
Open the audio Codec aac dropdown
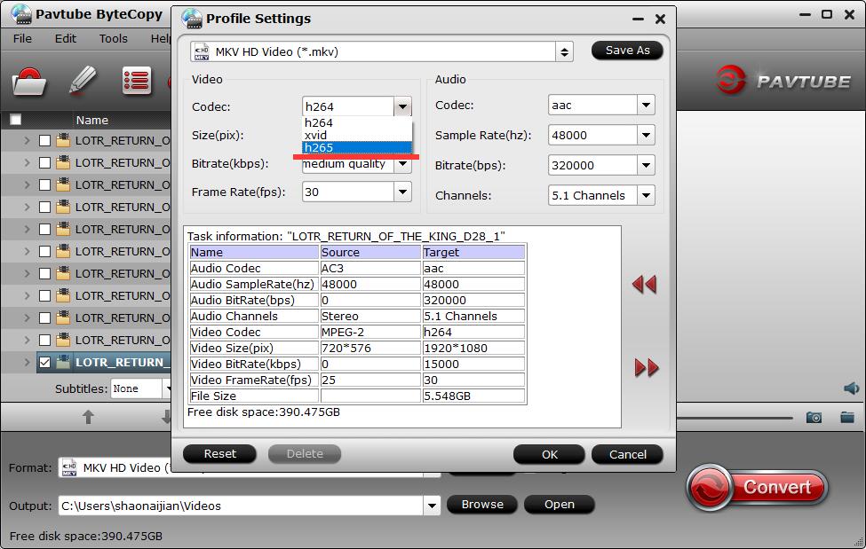point(646,105)
